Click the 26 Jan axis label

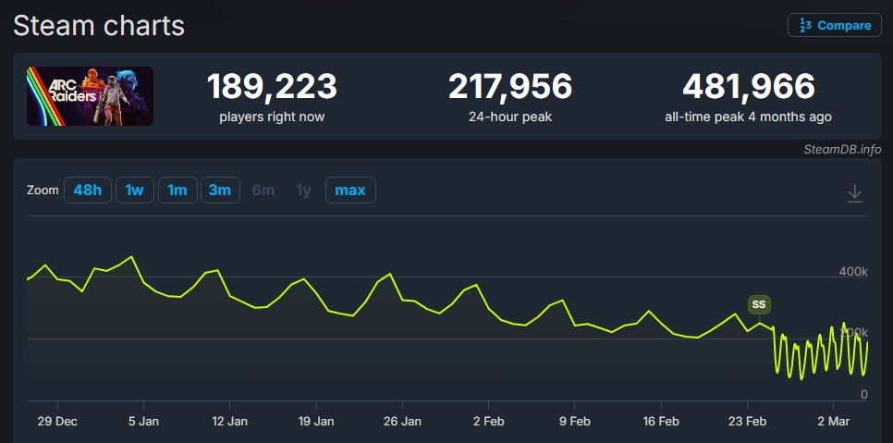(x=403, y=422)
